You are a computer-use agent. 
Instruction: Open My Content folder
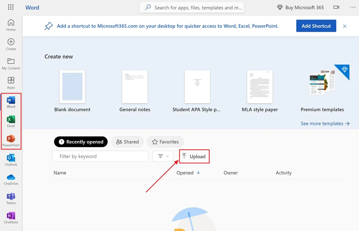11,64
